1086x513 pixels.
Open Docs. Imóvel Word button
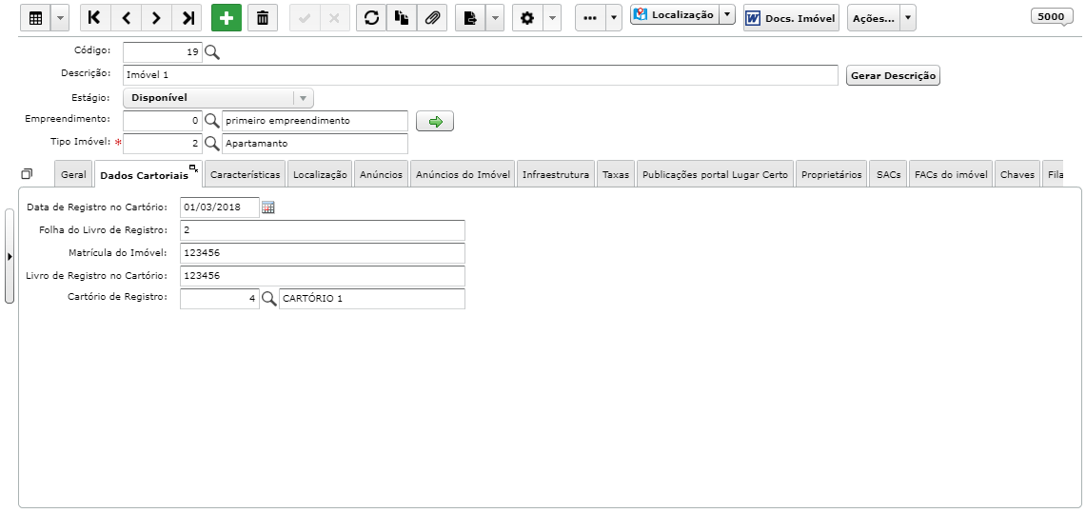[791, 18]
